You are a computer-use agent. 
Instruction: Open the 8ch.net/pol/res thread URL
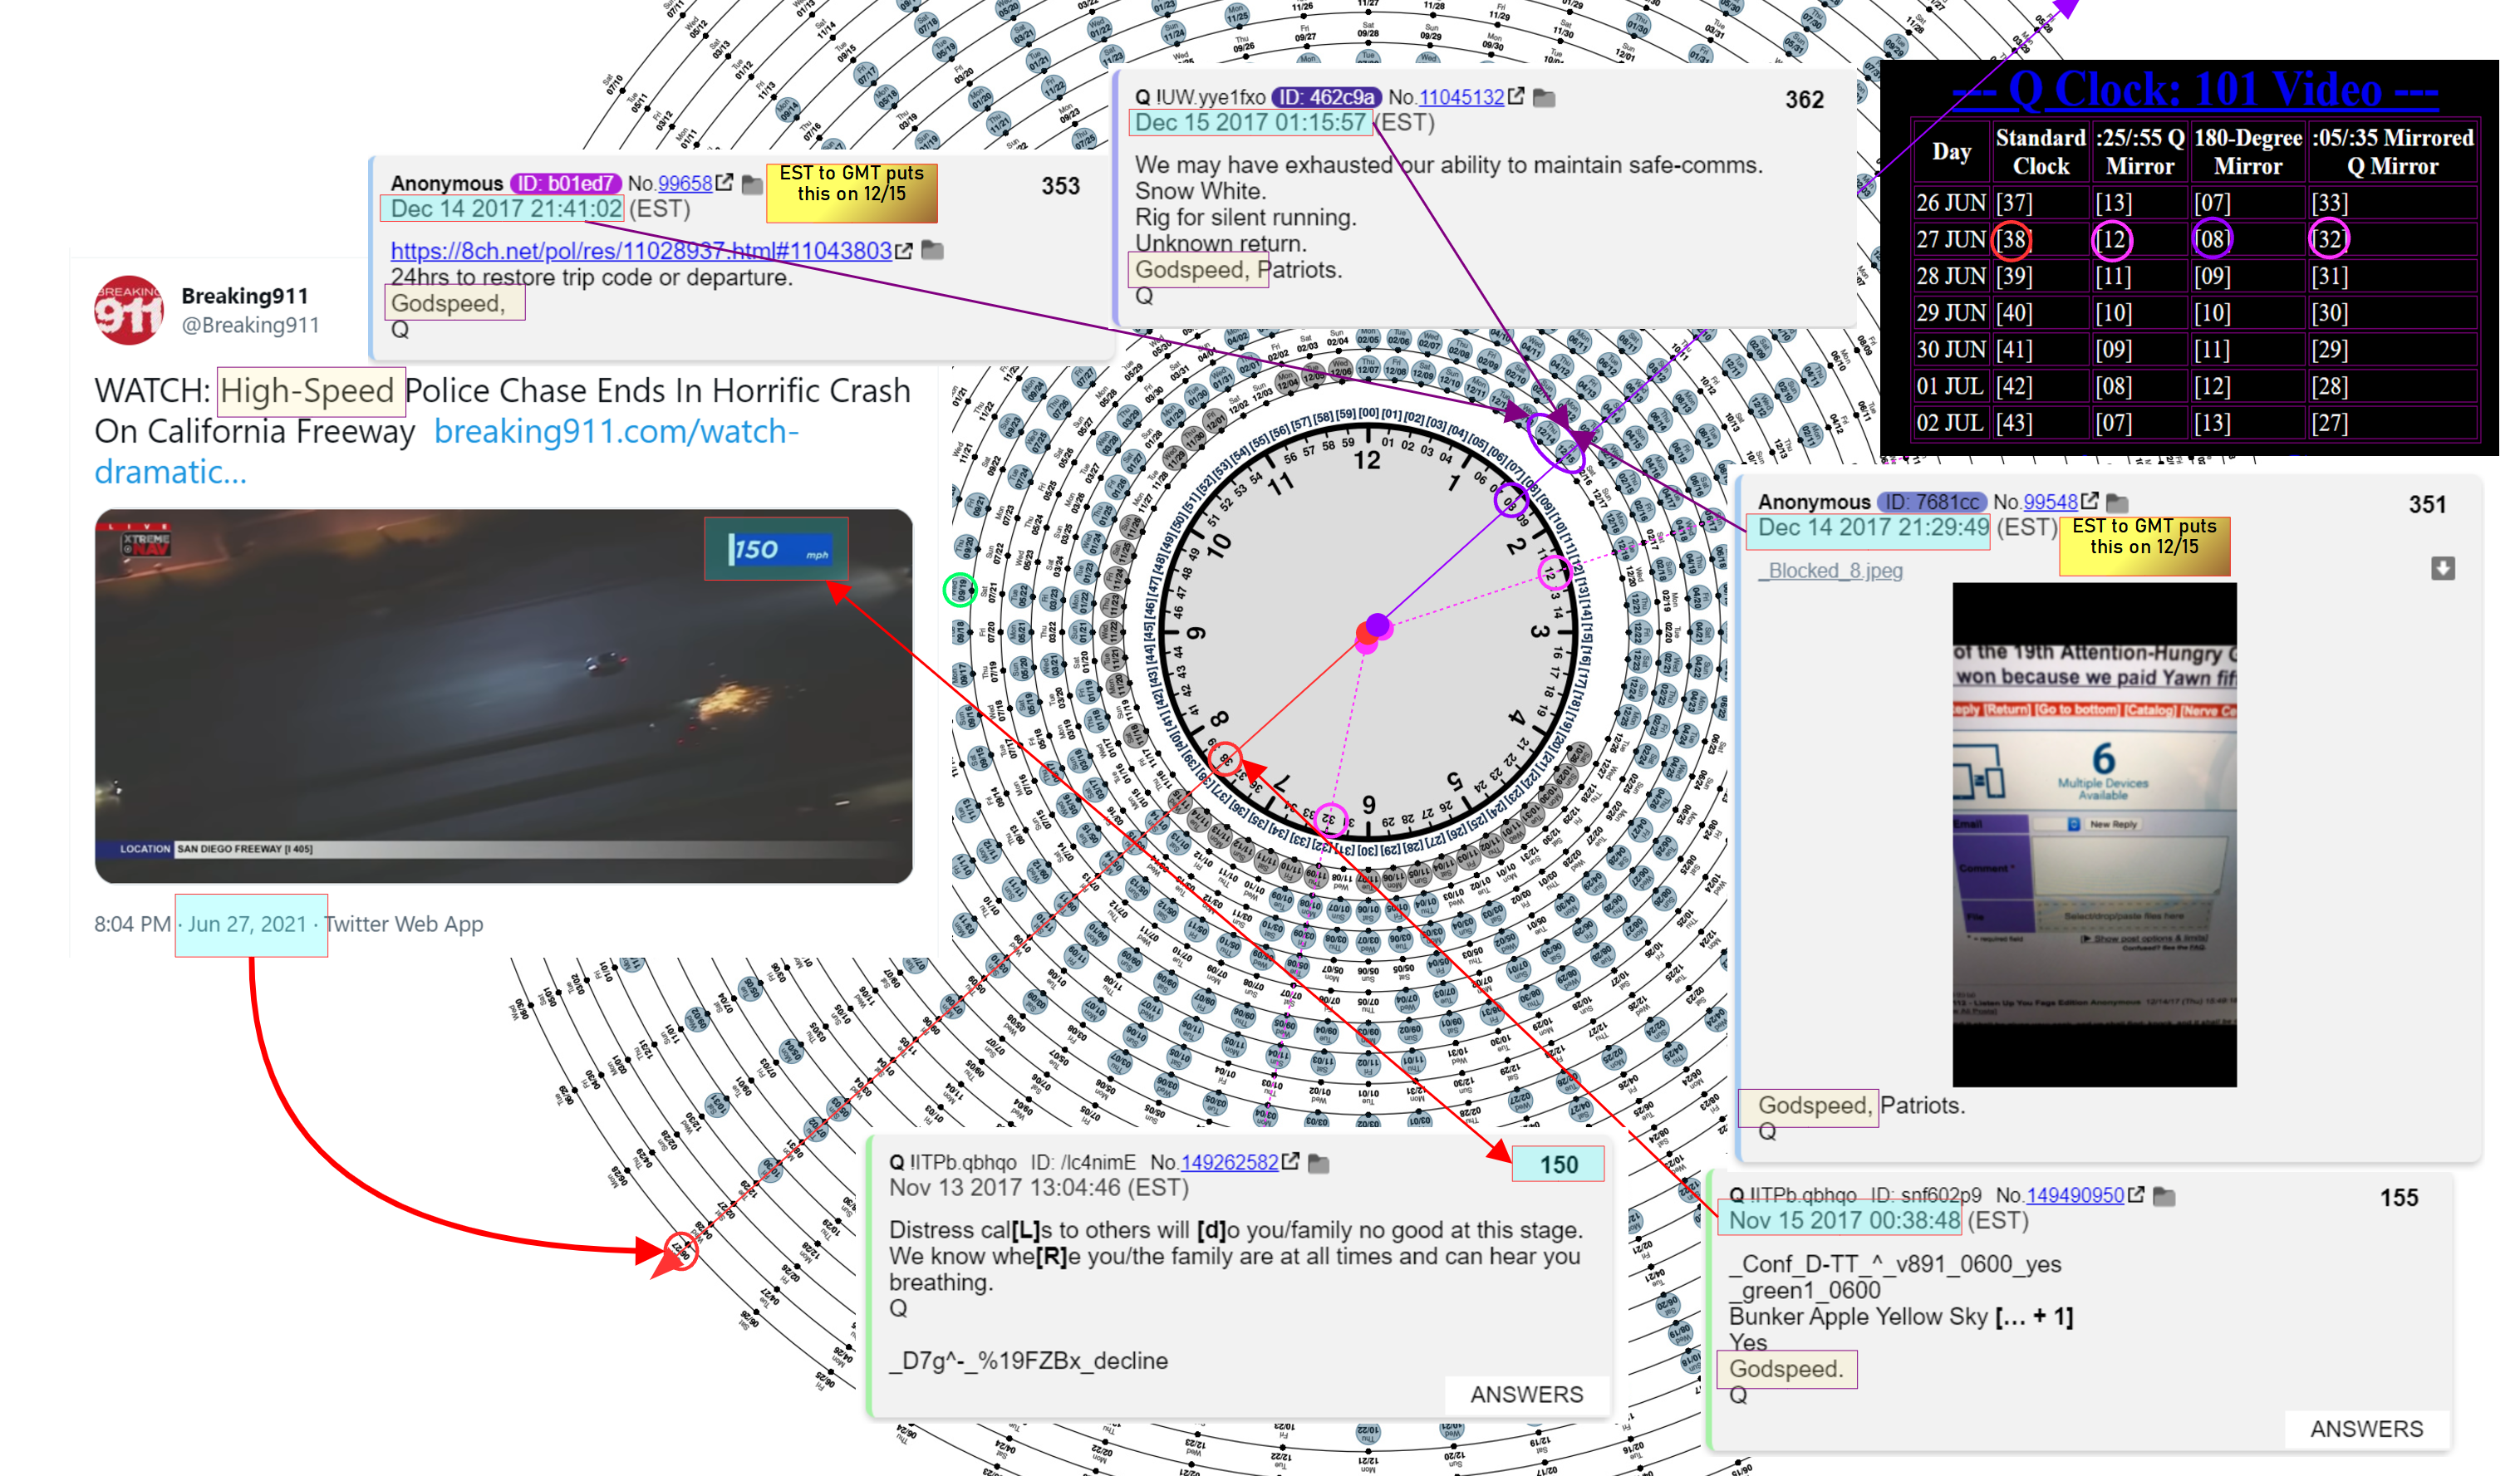point(641,250)
